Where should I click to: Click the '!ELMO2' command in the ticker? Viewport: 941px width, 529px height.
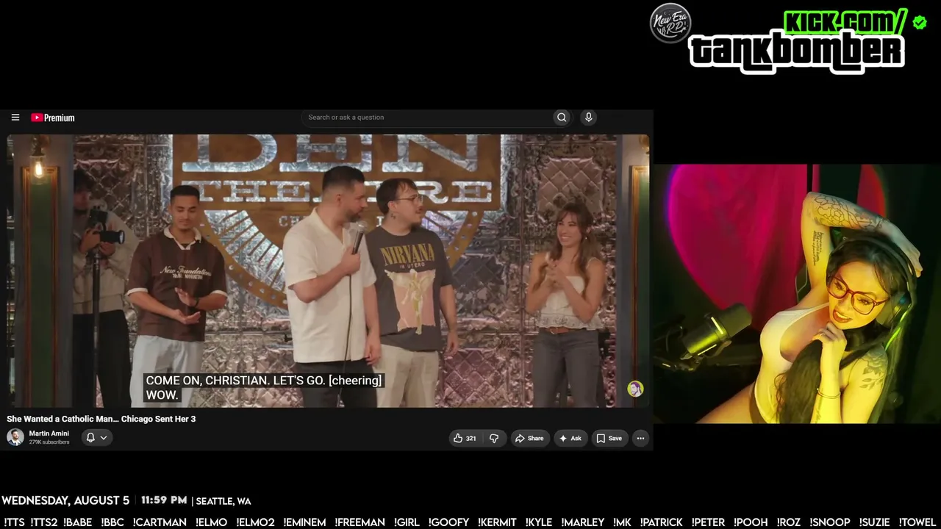click(255, 522)
